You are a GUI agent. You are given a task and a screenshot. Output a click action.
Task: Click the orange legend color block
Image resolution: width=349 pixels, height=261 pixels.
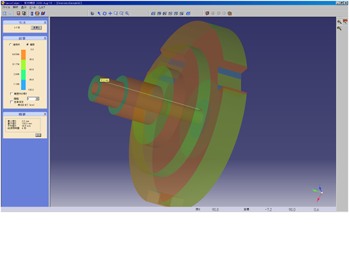point(23,54)
